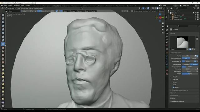The image size is (200, 112).
Task: Collapse the Параметры кисти panel
Action: pos(176,53)
